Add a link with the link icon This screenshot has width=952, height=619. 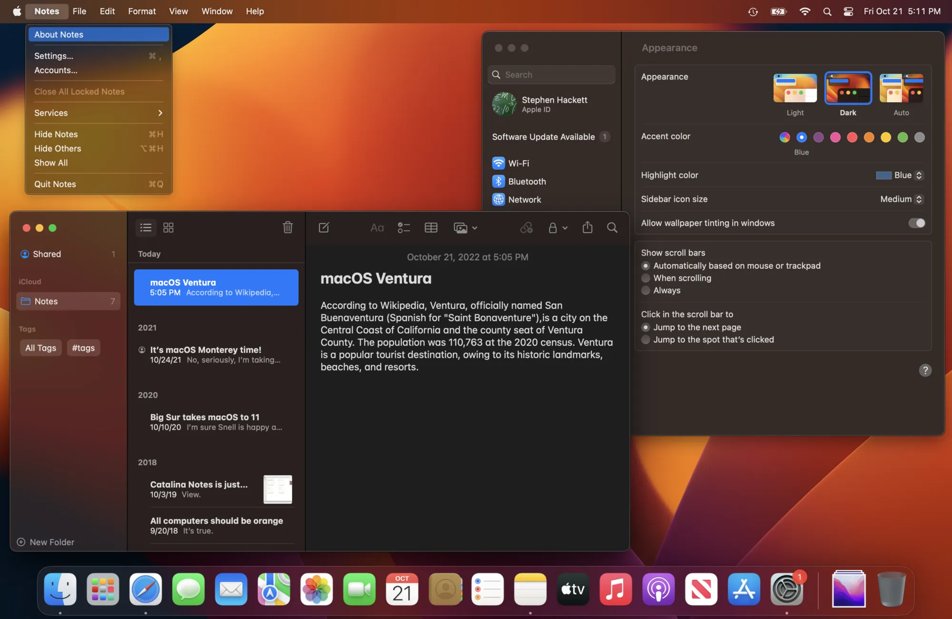tap(526, 227)
